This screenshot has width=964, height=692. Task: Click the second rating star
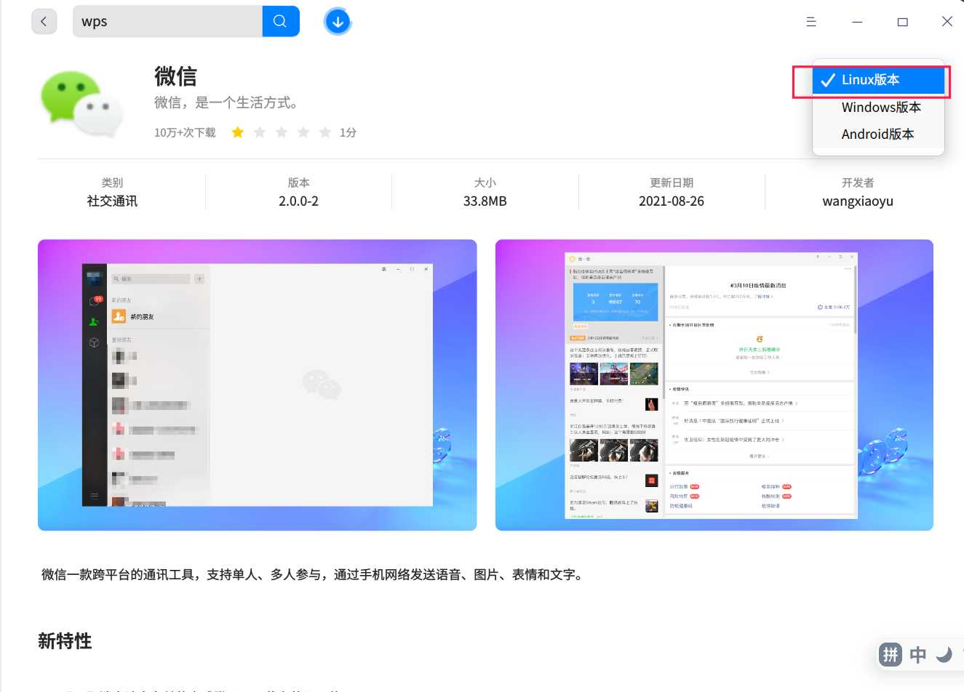click(x=260, y=132)
